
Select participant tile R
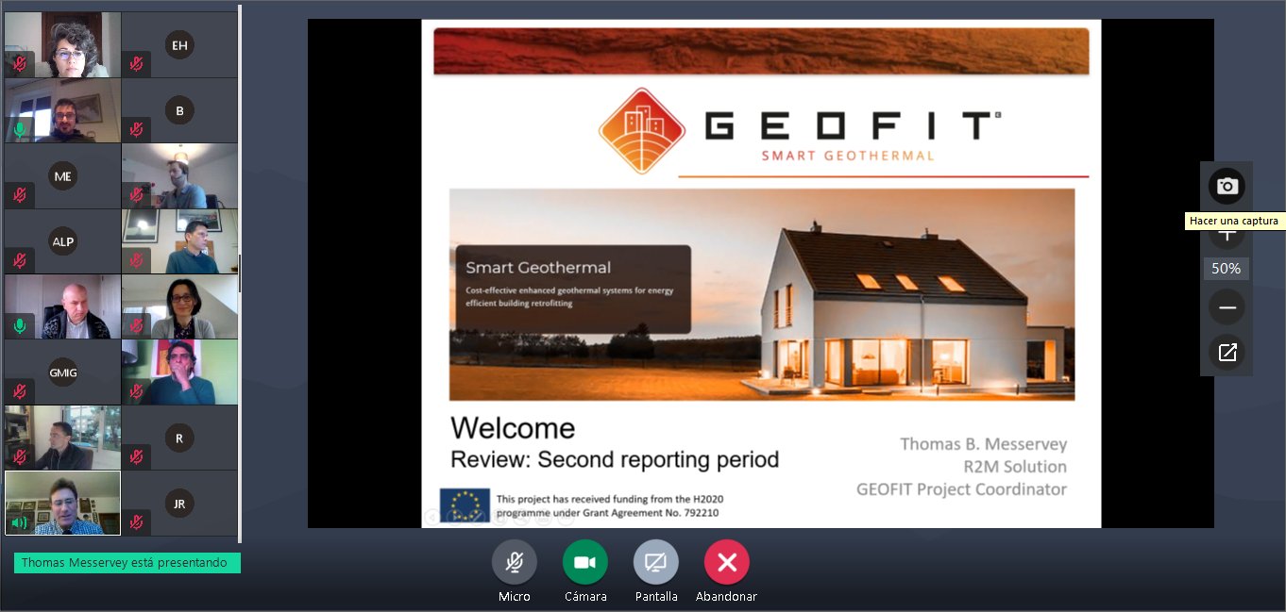tap(179, 438)
